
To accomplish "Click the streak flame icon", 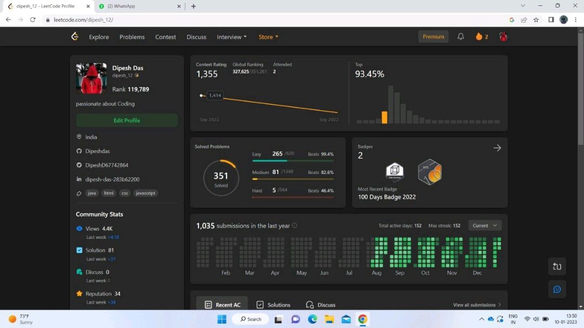I will pos(479,37).
